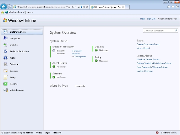This screenshot has height=135, width=180.
Task: Click the red Remote Tasks error icon
Action: tap(157, 132)
